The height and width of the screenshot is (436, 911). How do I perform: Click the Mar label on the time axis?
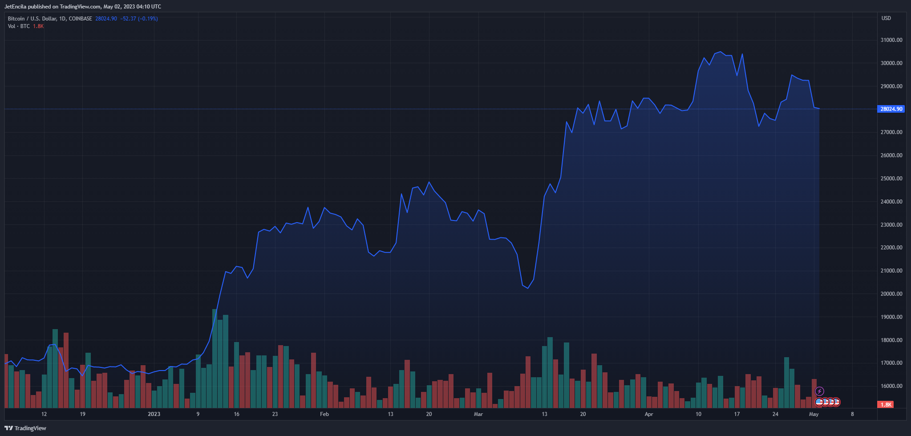[x=478, y=414]
